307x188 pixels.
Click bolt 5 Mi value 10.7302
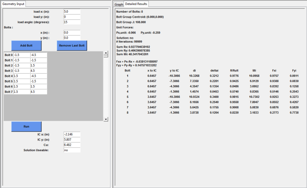coord(254,97)
